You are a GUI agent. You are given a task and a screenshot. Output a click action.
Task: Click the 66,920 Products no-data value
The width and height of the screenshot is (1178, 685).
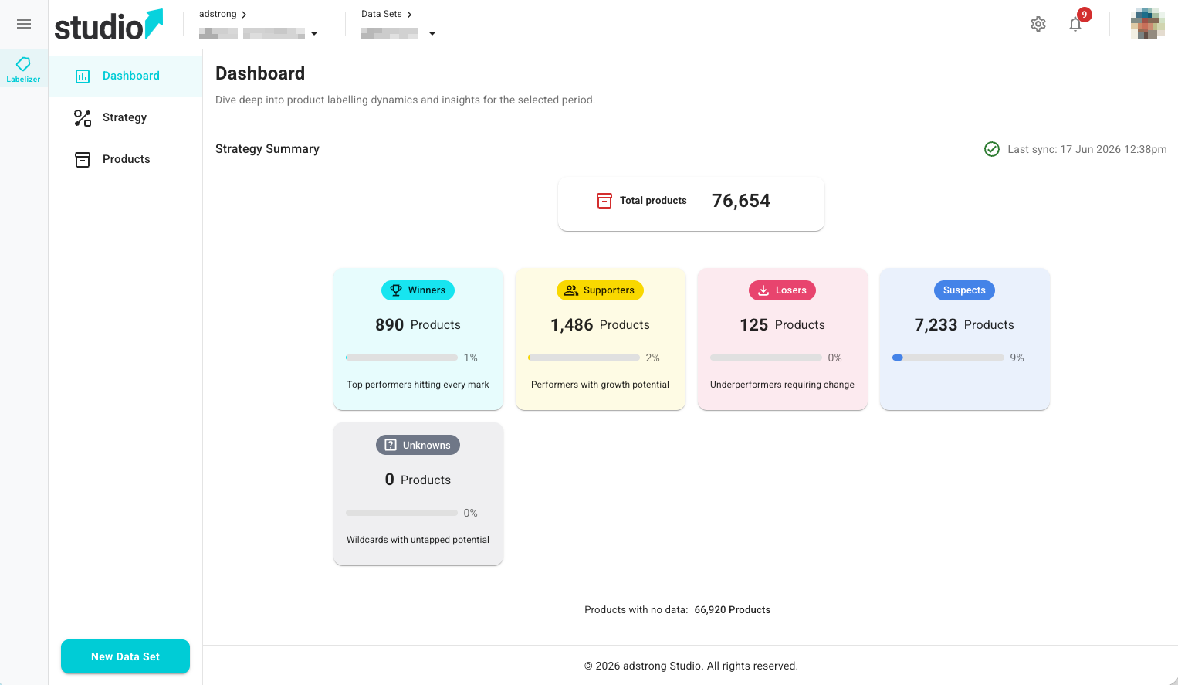[x=732, y=610]
